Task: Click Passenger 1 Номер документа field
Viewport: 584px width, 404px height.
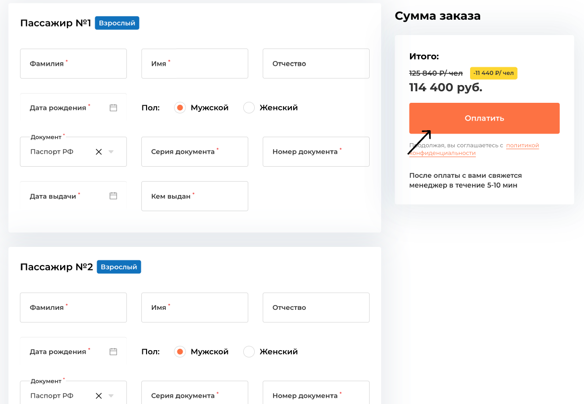Action: tap(316, 152)
